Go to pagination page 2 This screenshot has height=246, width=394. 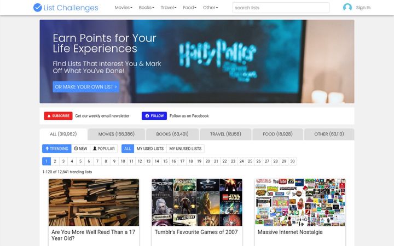[55, 161]
